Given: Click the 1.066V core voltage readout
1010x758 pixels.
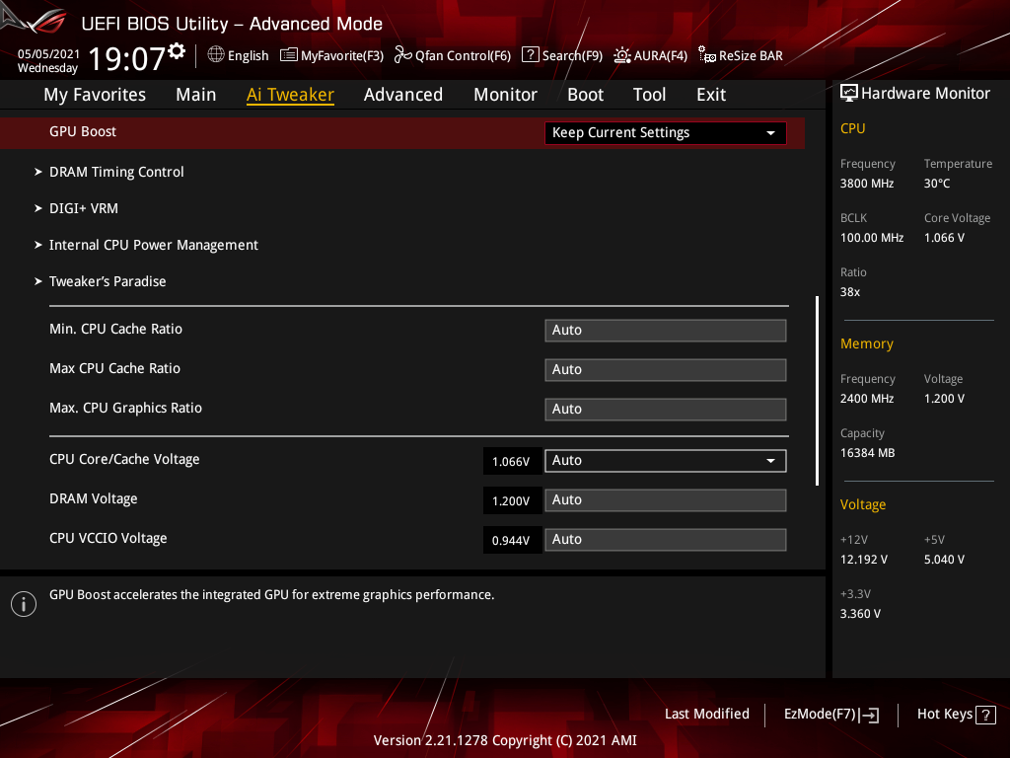Looking at the screenshot, I should [511, 462].
